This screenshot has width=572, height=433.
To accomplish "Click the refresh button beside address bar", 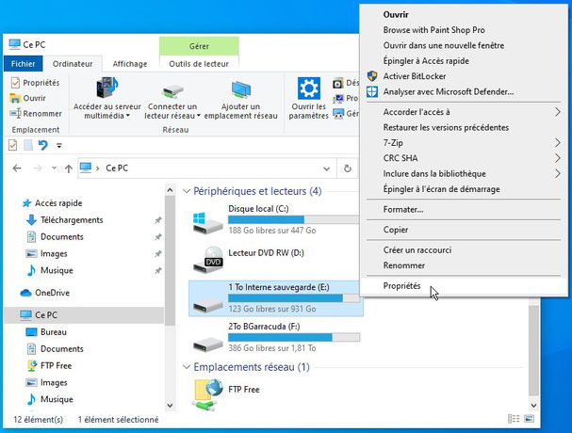I will [348, 168].
